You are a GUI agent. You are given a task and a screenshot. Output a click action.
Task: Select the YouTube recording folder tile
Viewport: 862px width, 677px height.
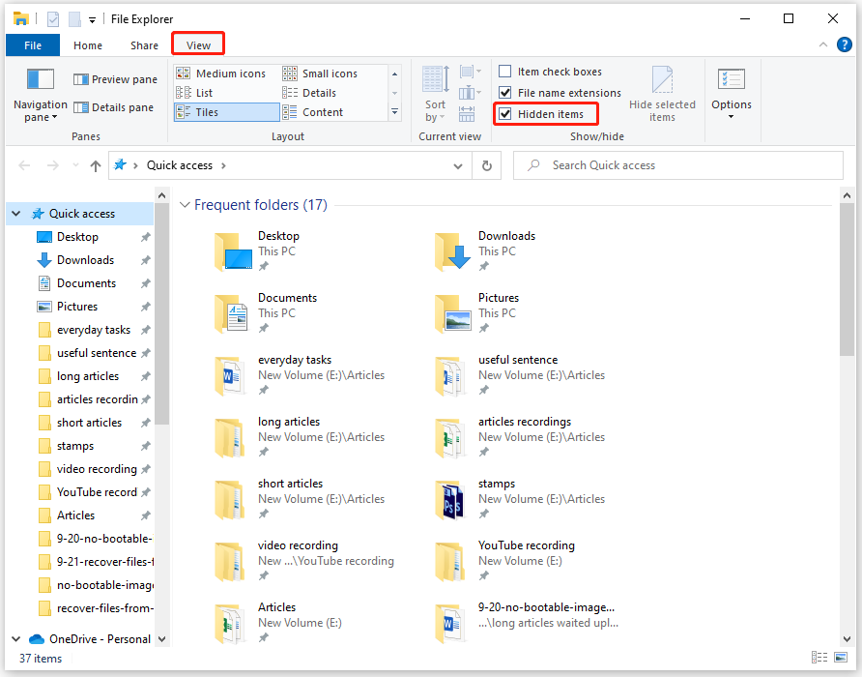click(504, 561)
